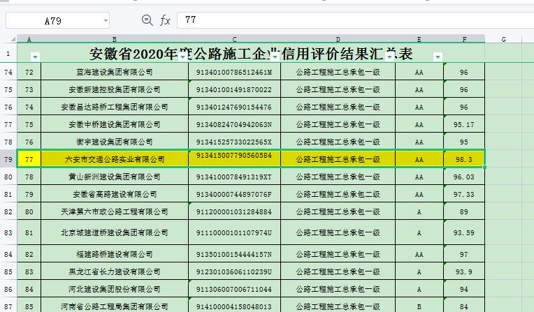The width and height of the screenshot is (534, 312).
Task: Click the Name Box showing A79
Action: [x=52, y=21]
